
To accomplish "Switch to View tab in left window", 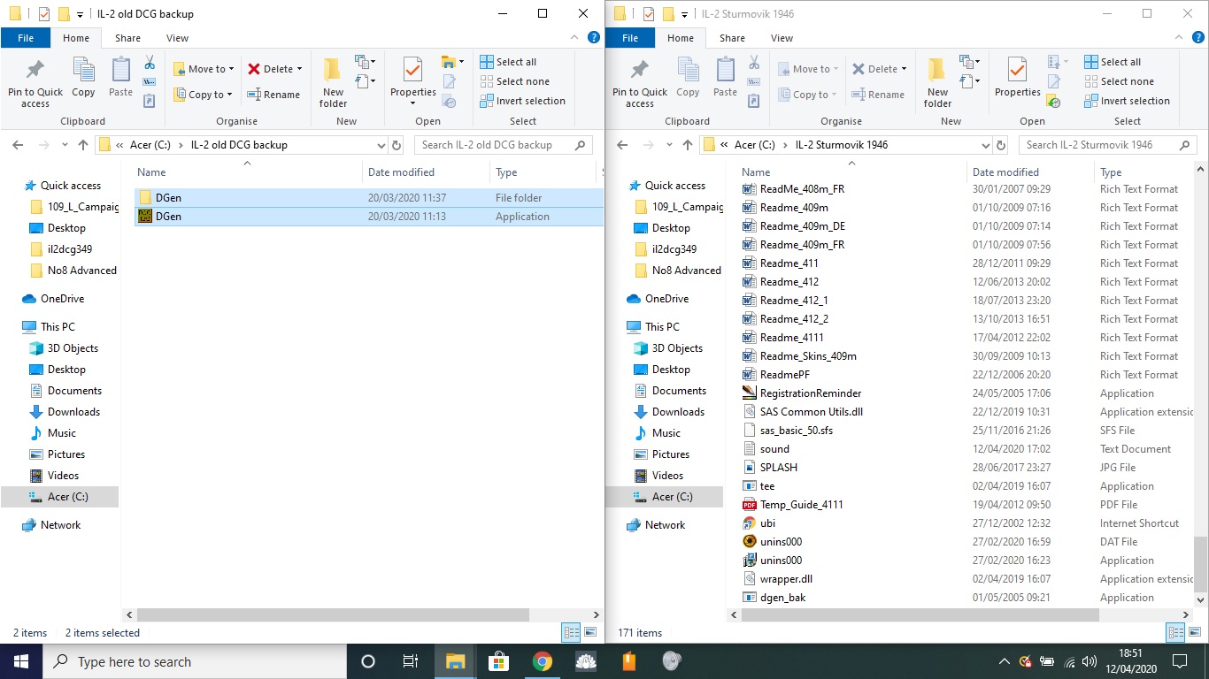I will coord(177,38).
